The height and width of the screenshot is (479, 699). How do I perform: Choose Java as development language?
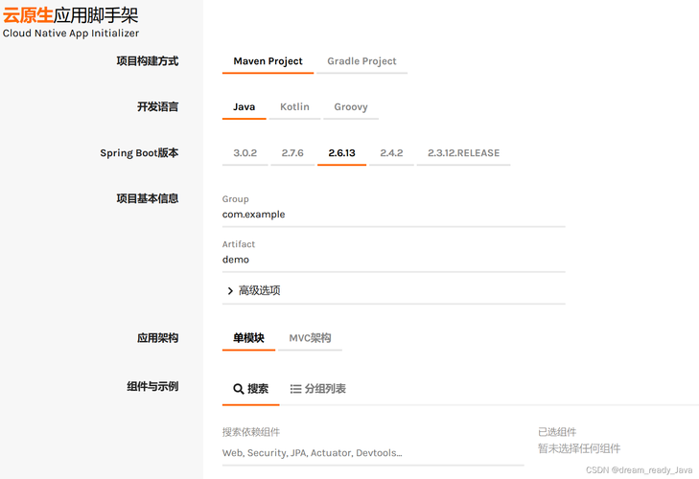[244, 107]
